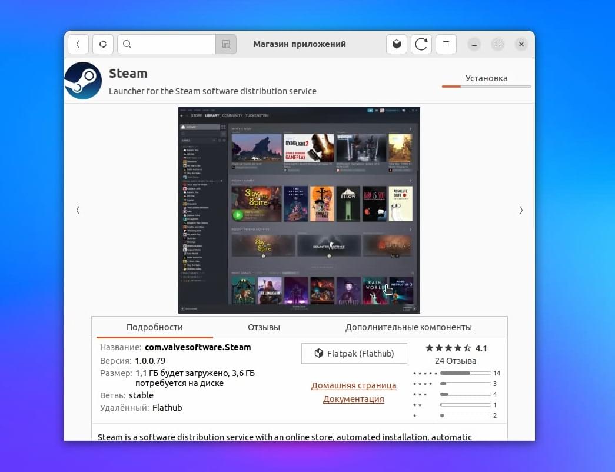Click the loading spinner button in header
Viewport: 615px width, 472px height.
[103, 44]
